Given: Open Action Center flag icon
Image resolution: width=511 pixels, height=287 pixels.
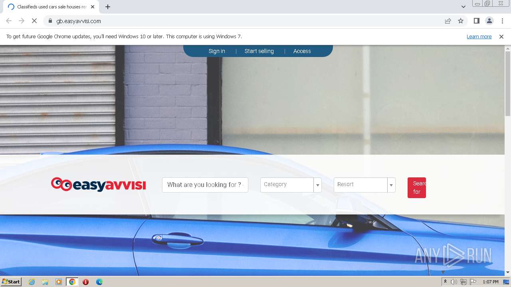Looking at the screenshot, I should 473,282.
